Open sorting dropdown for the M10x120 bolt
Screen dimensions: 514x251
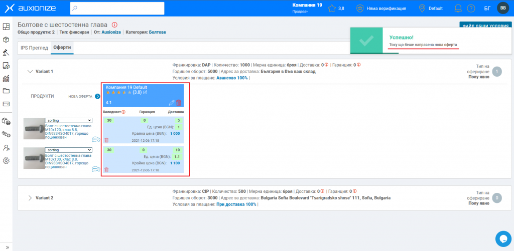[68, 120]
